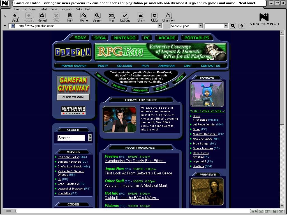Screen dimensions: 287x215
Task: Click the curved PREVIEWS button under quote
Action: point(140,90)
